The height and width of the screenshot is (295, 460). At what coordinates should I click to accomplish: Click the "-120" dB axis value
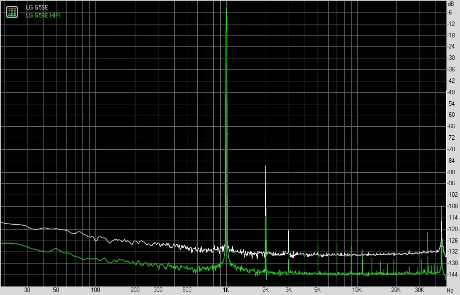pyautogui.click(x=452, y=229)
